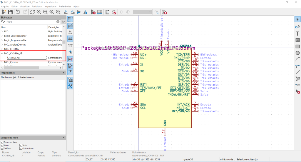Open the Posicionar menu
The image size is (301, 162).
point(37,6)
